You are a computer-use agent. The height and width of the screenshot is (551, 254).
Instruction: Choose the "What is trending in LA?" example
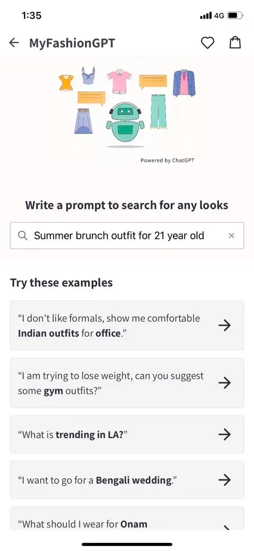point(127,435)
